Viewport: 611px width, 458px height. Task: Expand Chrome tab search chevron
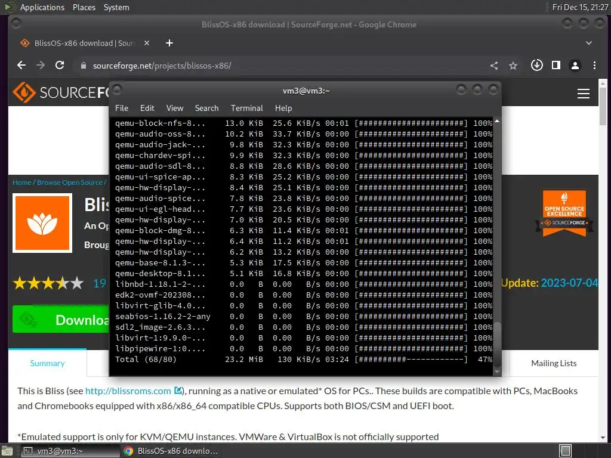(589, 43)
